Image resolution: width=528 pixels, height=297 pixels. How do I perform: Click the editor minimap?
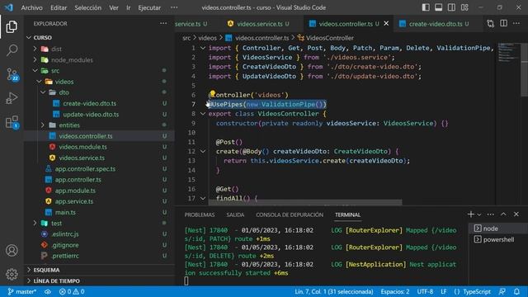(508, 53)
